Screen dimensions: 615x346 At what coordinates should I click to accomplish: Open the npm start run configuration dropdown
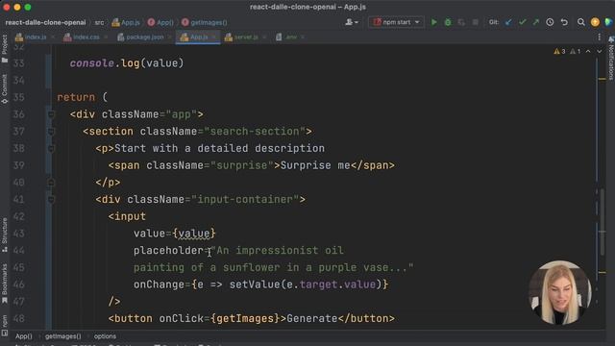point(396,22)
